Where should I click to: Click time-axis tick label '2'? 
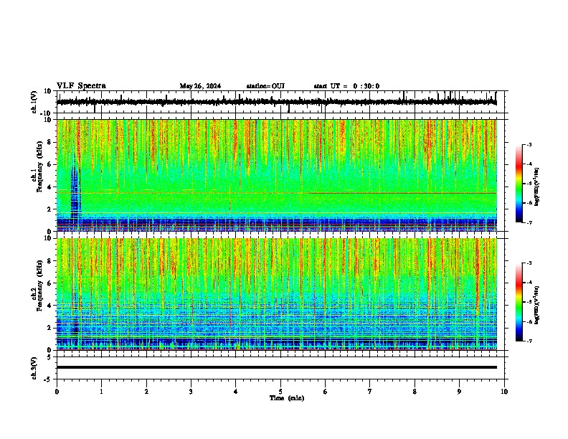click(x=146, y=392)
